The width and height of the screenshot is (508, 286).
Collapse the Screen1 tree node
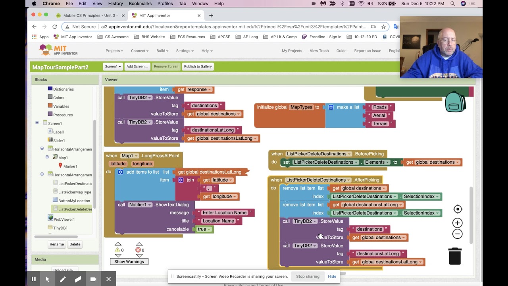pyautogui.click(x=37, y=123)
